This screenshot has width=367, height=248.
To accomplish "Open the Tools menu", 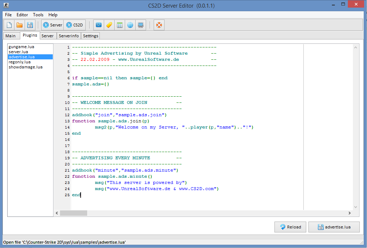I will coord(38,15).
